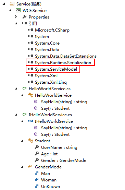The height and width of the screenshot is (190, 125).
Task: Select the System.Runtime.Serialization reference
Action: [x=60, y=63]
